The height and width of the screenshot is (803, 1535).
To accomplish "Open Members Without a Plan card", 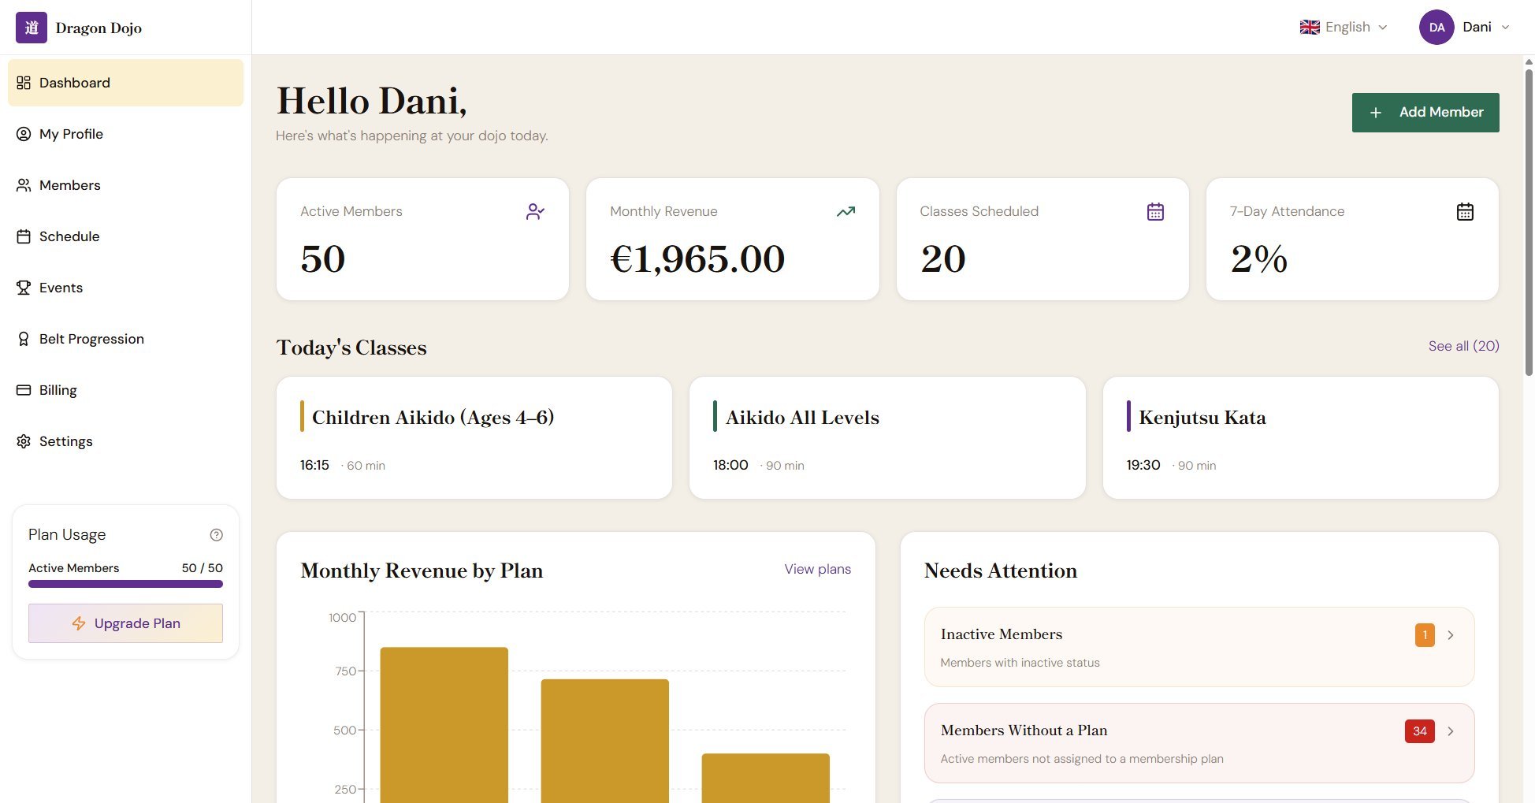I will (1199, 743).
